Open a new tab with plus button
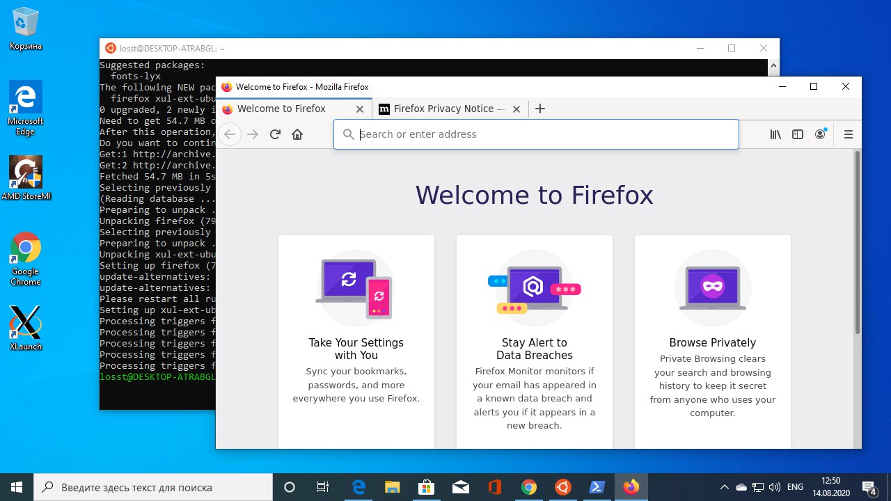This screenshot has width=891, height=501. pos(540,109)
